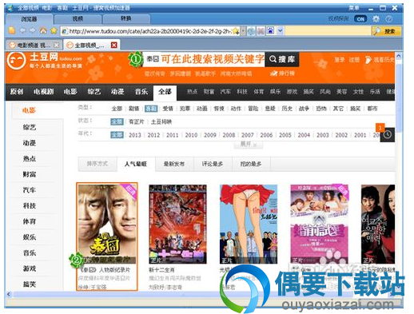Click the address bar URL field
This screenshot has width=414, height=314.
[x=150, y=31]
